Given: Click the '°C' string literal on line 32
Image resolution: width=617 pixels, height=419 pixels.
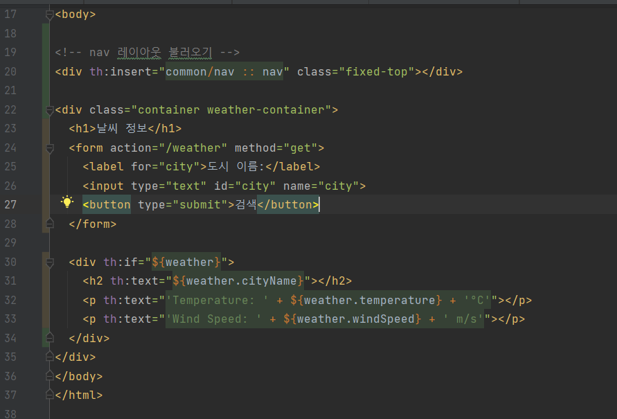Looking at the screenshot, I should [x=477, y=300].
